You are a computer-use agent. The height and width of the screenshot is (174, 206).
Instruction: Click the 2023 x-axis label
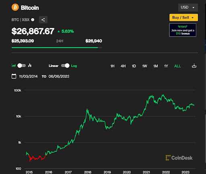click(x=185, y=172)
